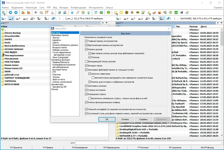Open the Справка menu
The image size is (224, 150).
[x=218, y=8]
